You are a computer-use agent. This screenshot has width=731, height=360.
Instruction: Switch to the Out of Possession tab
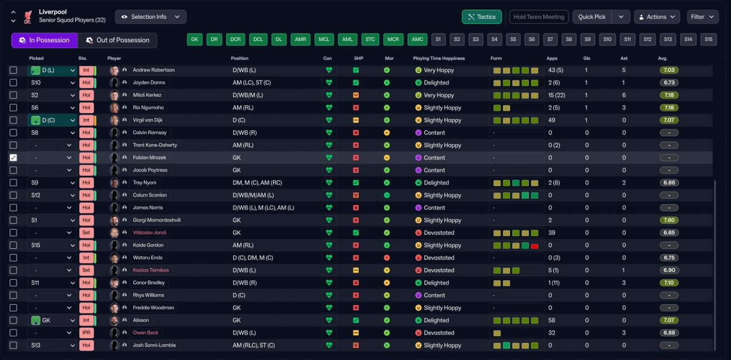tap(117, 40)
